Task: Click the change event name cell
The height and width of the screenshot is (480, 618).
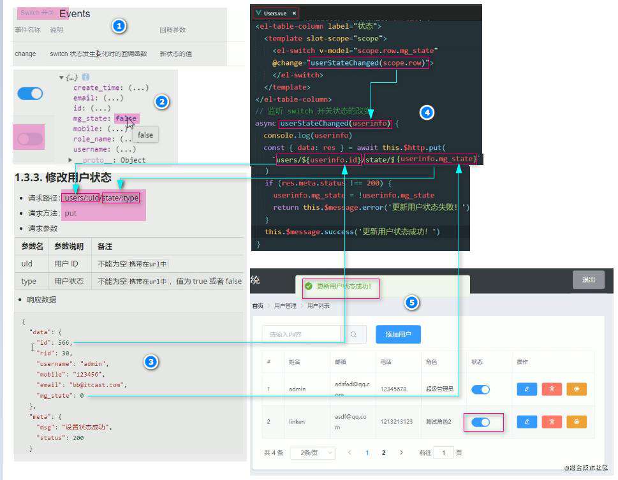Action: click(26, 54)
